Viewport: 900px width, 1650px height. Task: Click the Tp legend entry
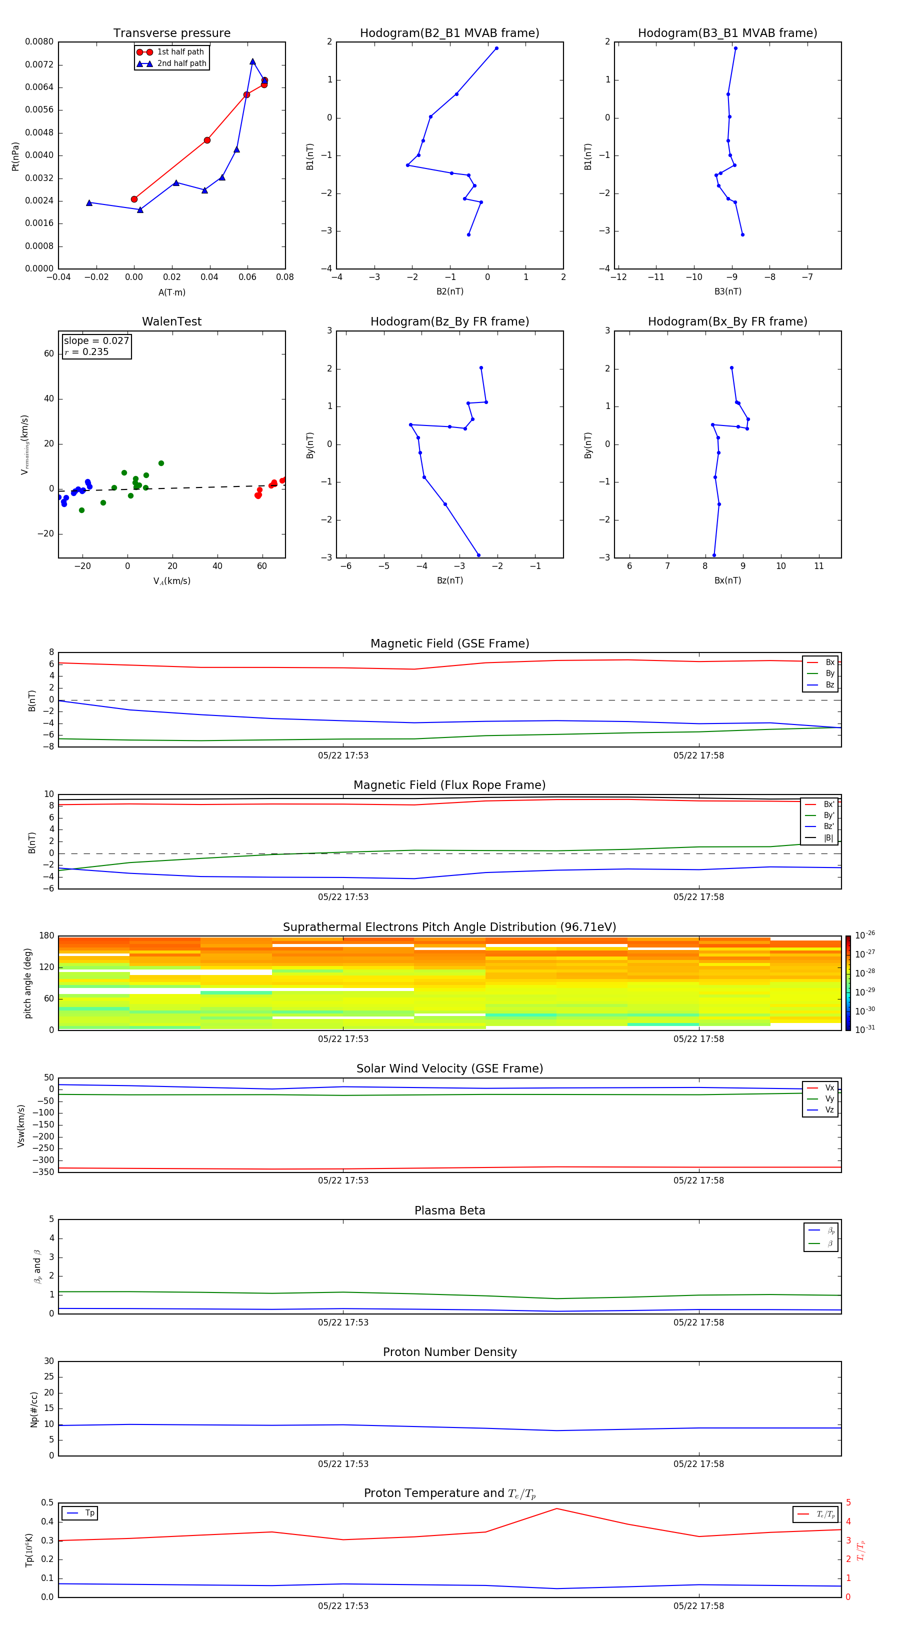(x=80, y=1513)
